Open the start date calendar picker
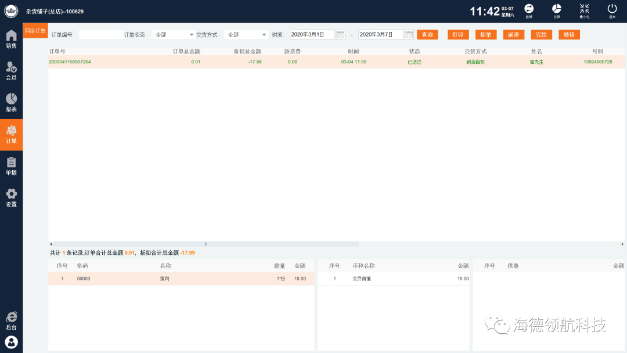 coord(341,35)
